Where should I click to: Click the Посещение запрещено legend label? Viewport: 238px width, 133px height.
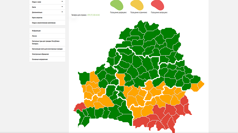(x=159, y=13)
